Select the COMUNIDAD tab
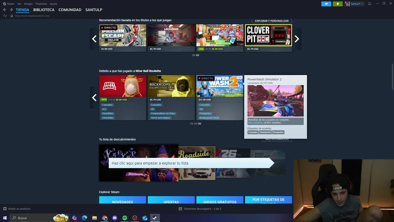 [70, 10]
